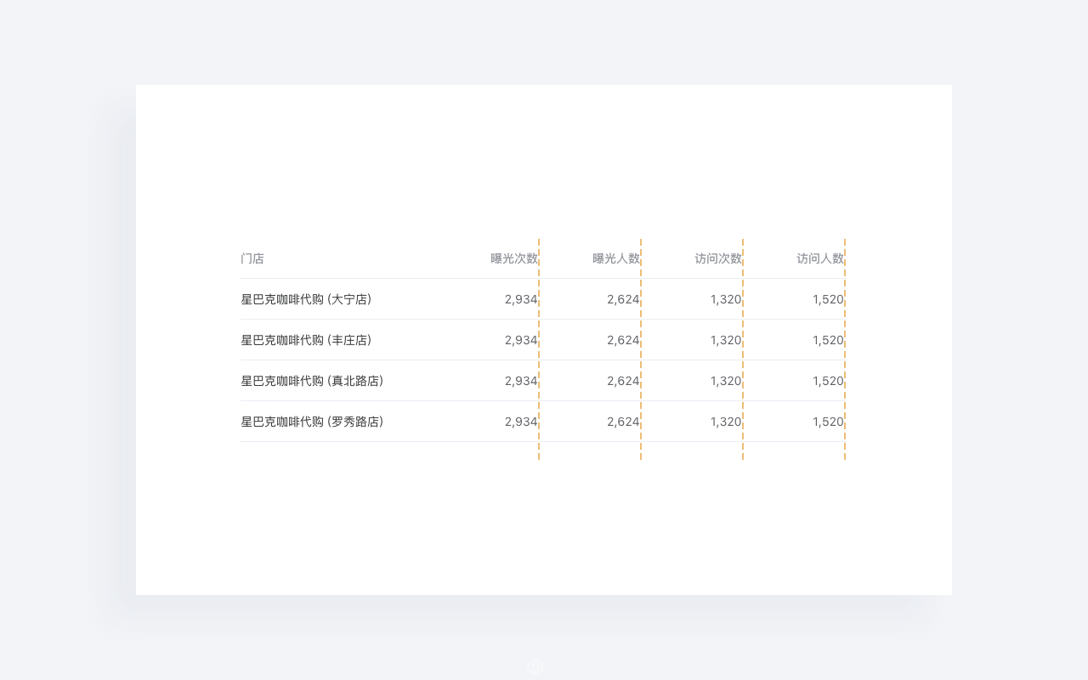Click 2,934 in the 大宁店 row

pos(521,299)
